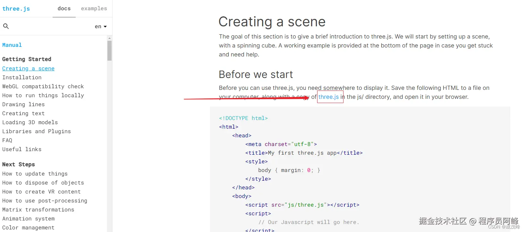Go to Loading 3D models page
The image size is (525, 232).
click(x=30, y=123)
